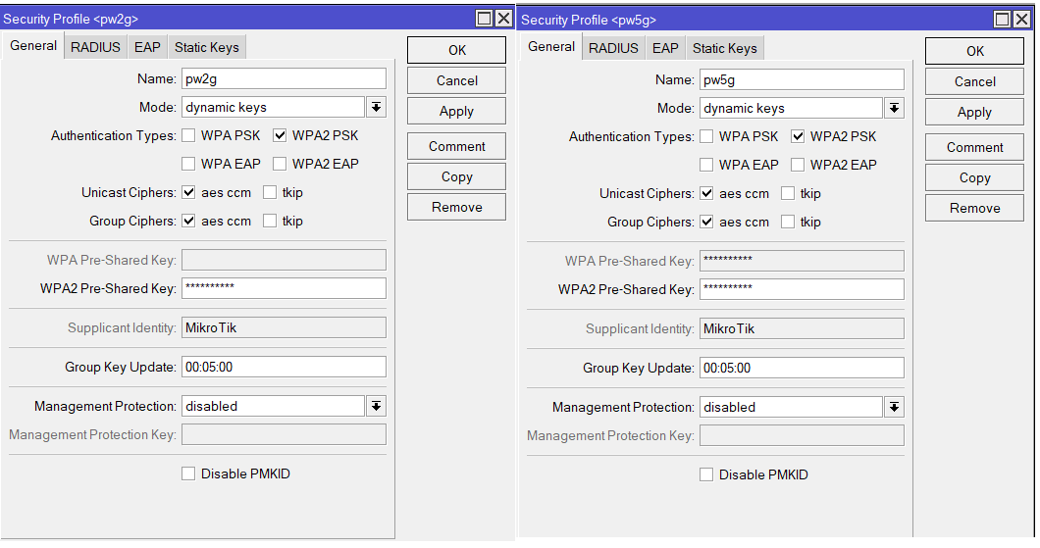The width and height of the screenshot is (1040, 548).
Task: Enable WPA2 EAP in pw5g window
Action: tap(798, 165)
